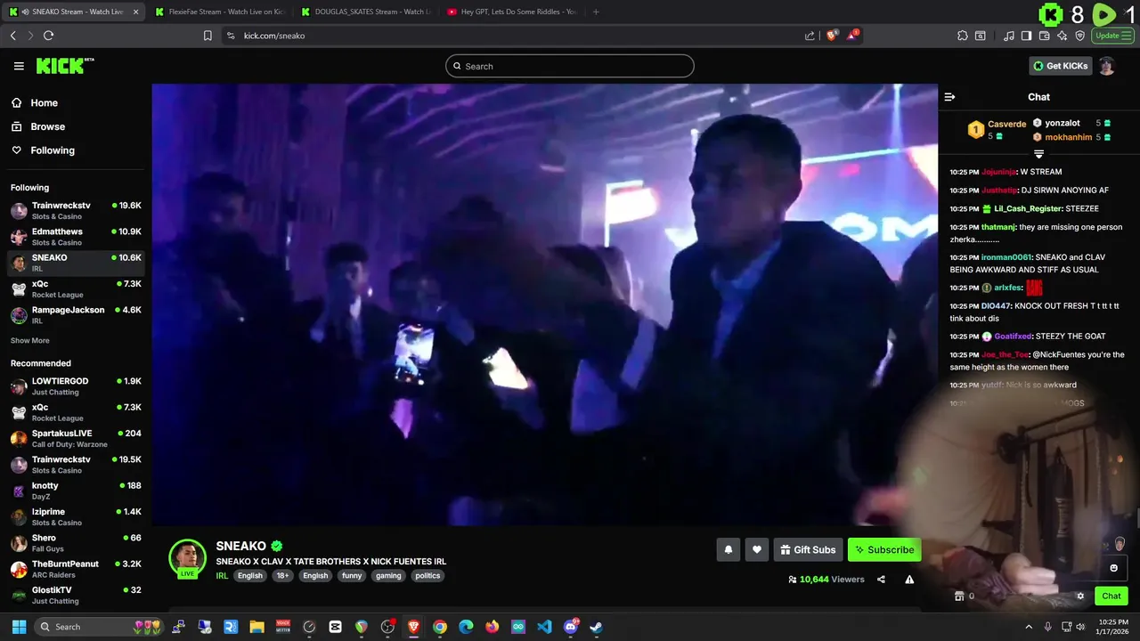Go back in browser history

12,36
